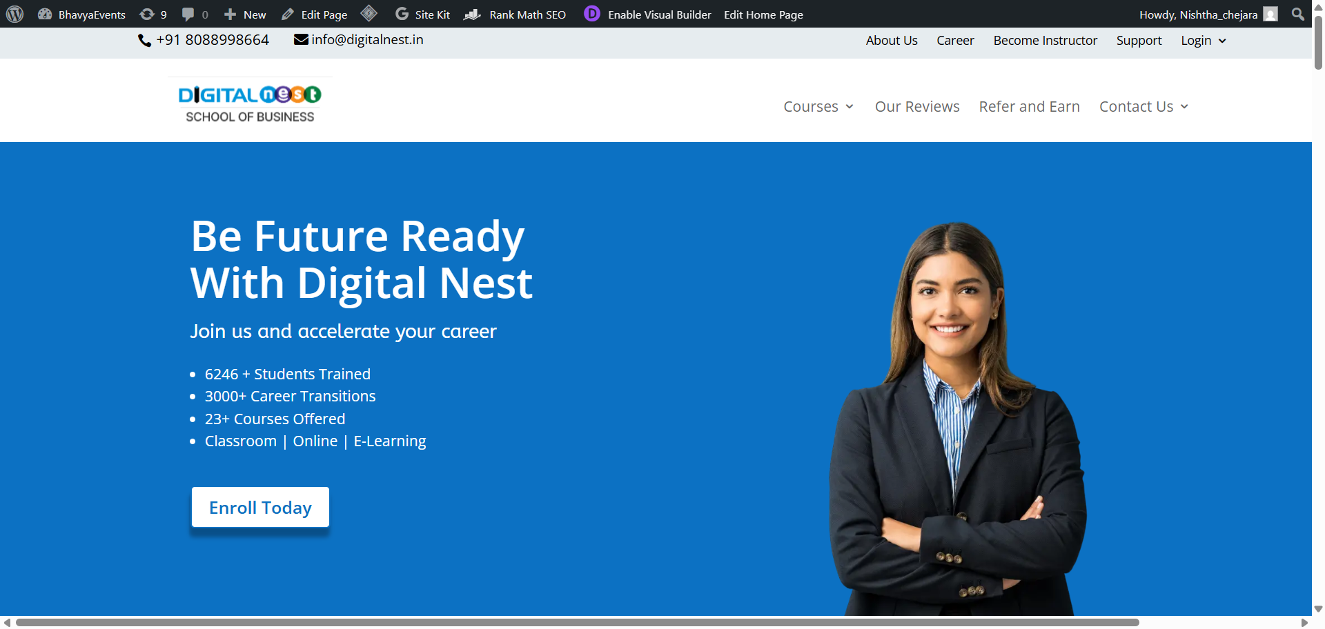Click the phone handset icon
Screen dimensions: 1325x629
tap(144, 41)
